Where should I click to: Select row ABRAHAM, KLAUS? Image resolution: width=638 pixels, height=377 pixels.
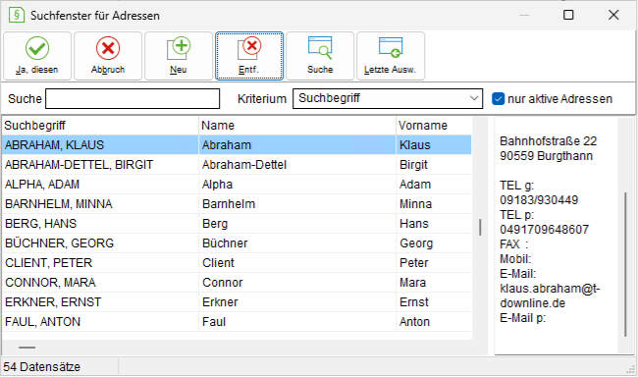pos(237,145)
